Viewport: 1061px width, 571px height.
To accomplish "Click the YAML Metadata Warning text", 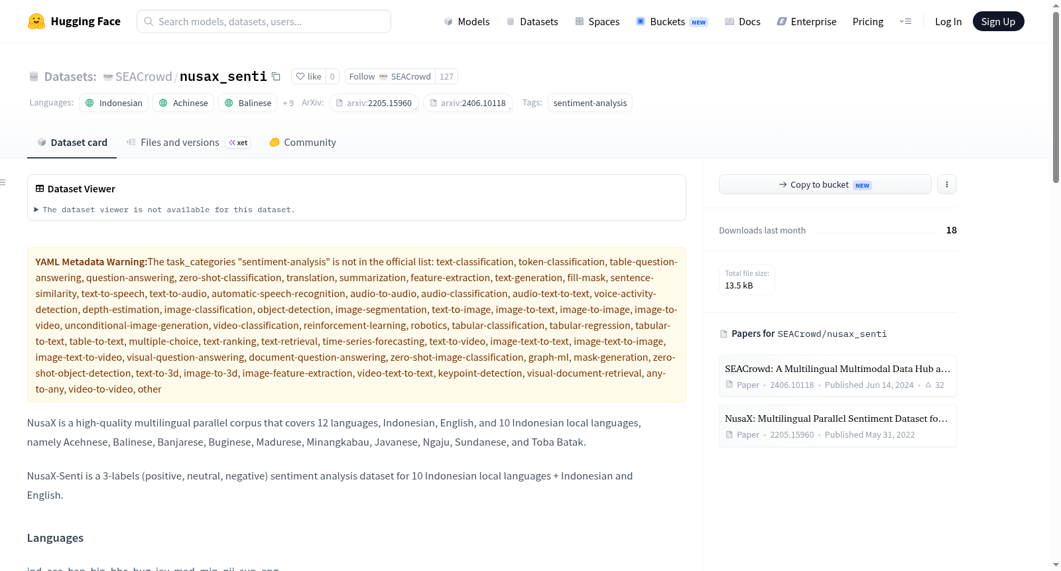I will (x=92, y=262).
